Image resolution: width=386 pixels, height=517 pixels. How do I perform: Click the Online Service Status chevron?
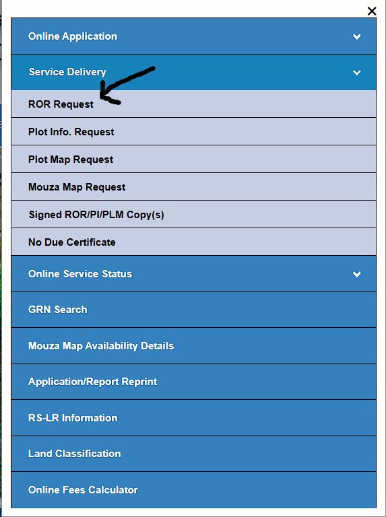pyautogui.click(x=356, y=274)
